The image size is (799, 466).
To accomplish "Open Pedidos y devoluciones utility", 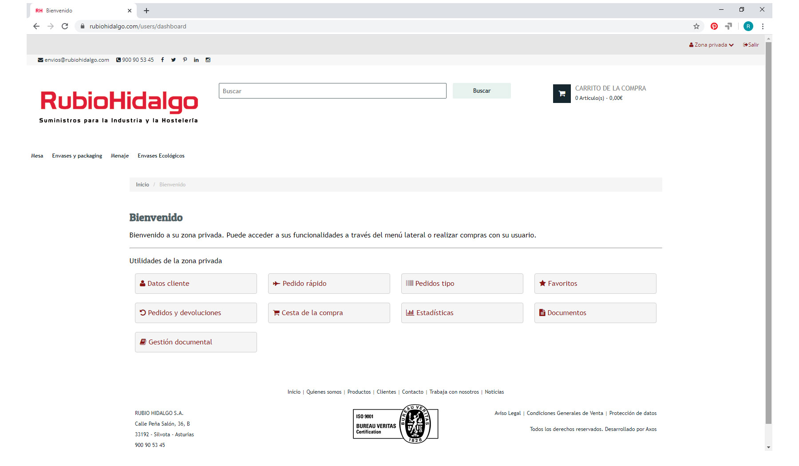I will (196, 313).
